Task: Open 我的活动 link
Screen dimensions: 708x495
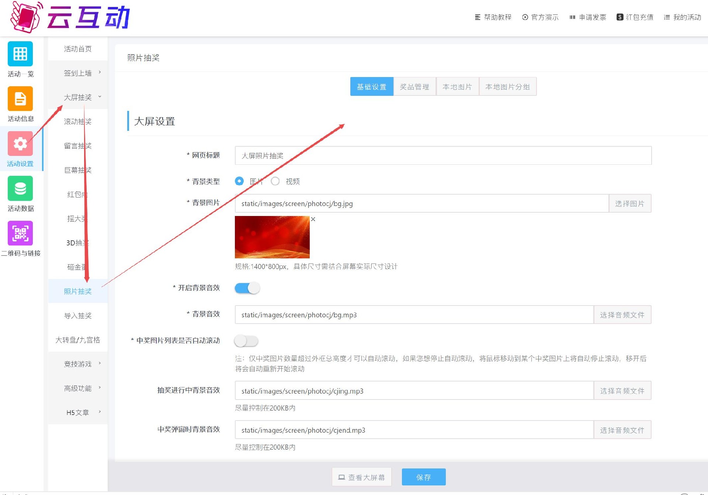Action: tap(683, 17)
